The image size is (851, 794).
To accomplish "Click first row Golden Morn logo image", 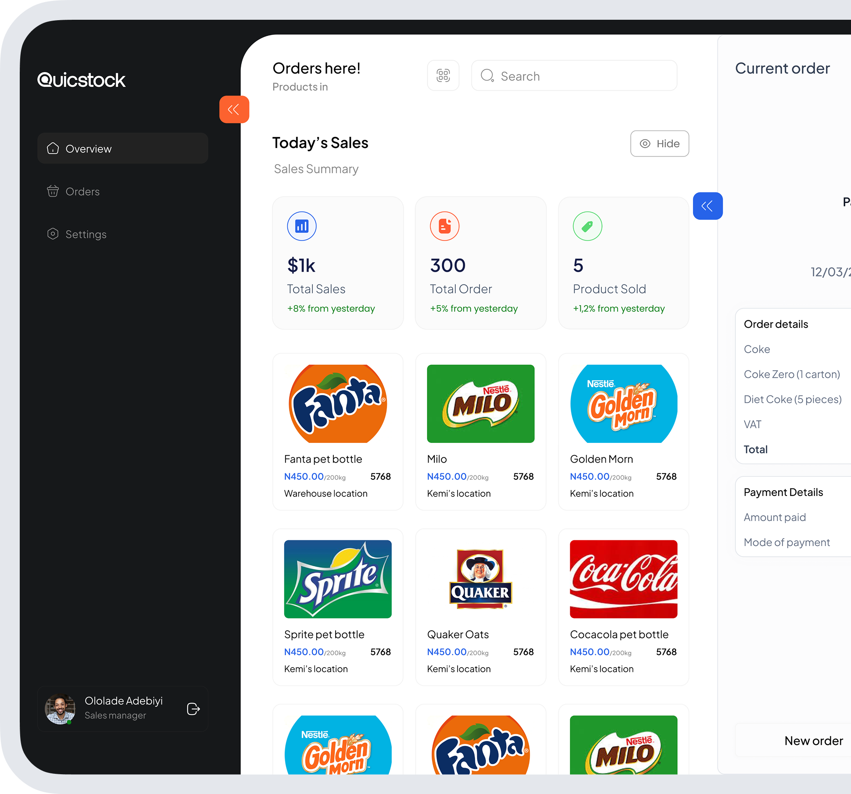I will coord(624,404).
